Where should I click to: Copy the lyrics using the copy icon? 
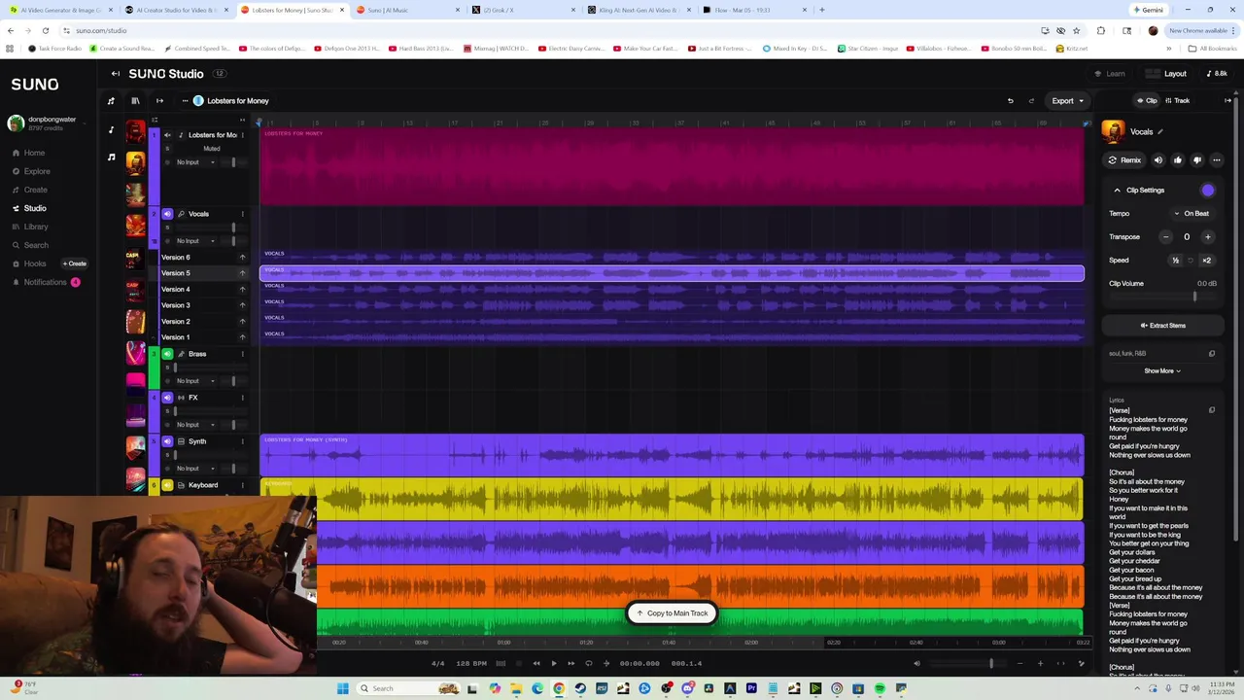(x=1211, y=410)
